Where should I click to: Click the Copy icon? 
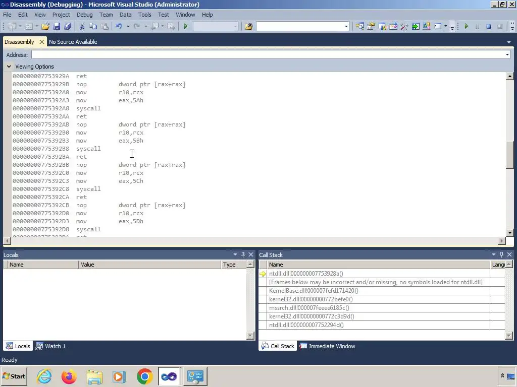point(93,26)
